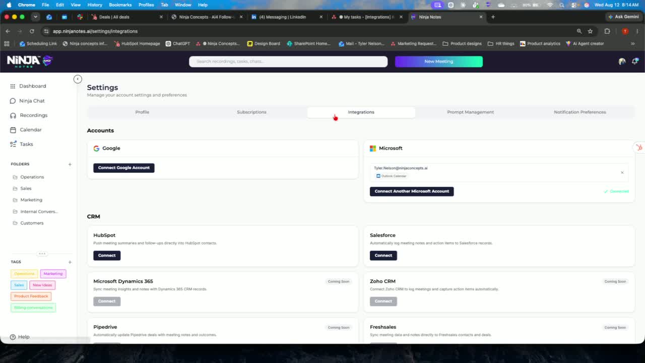Open the Customers folder
Screen dimensions: 645x363
(28, 223)
